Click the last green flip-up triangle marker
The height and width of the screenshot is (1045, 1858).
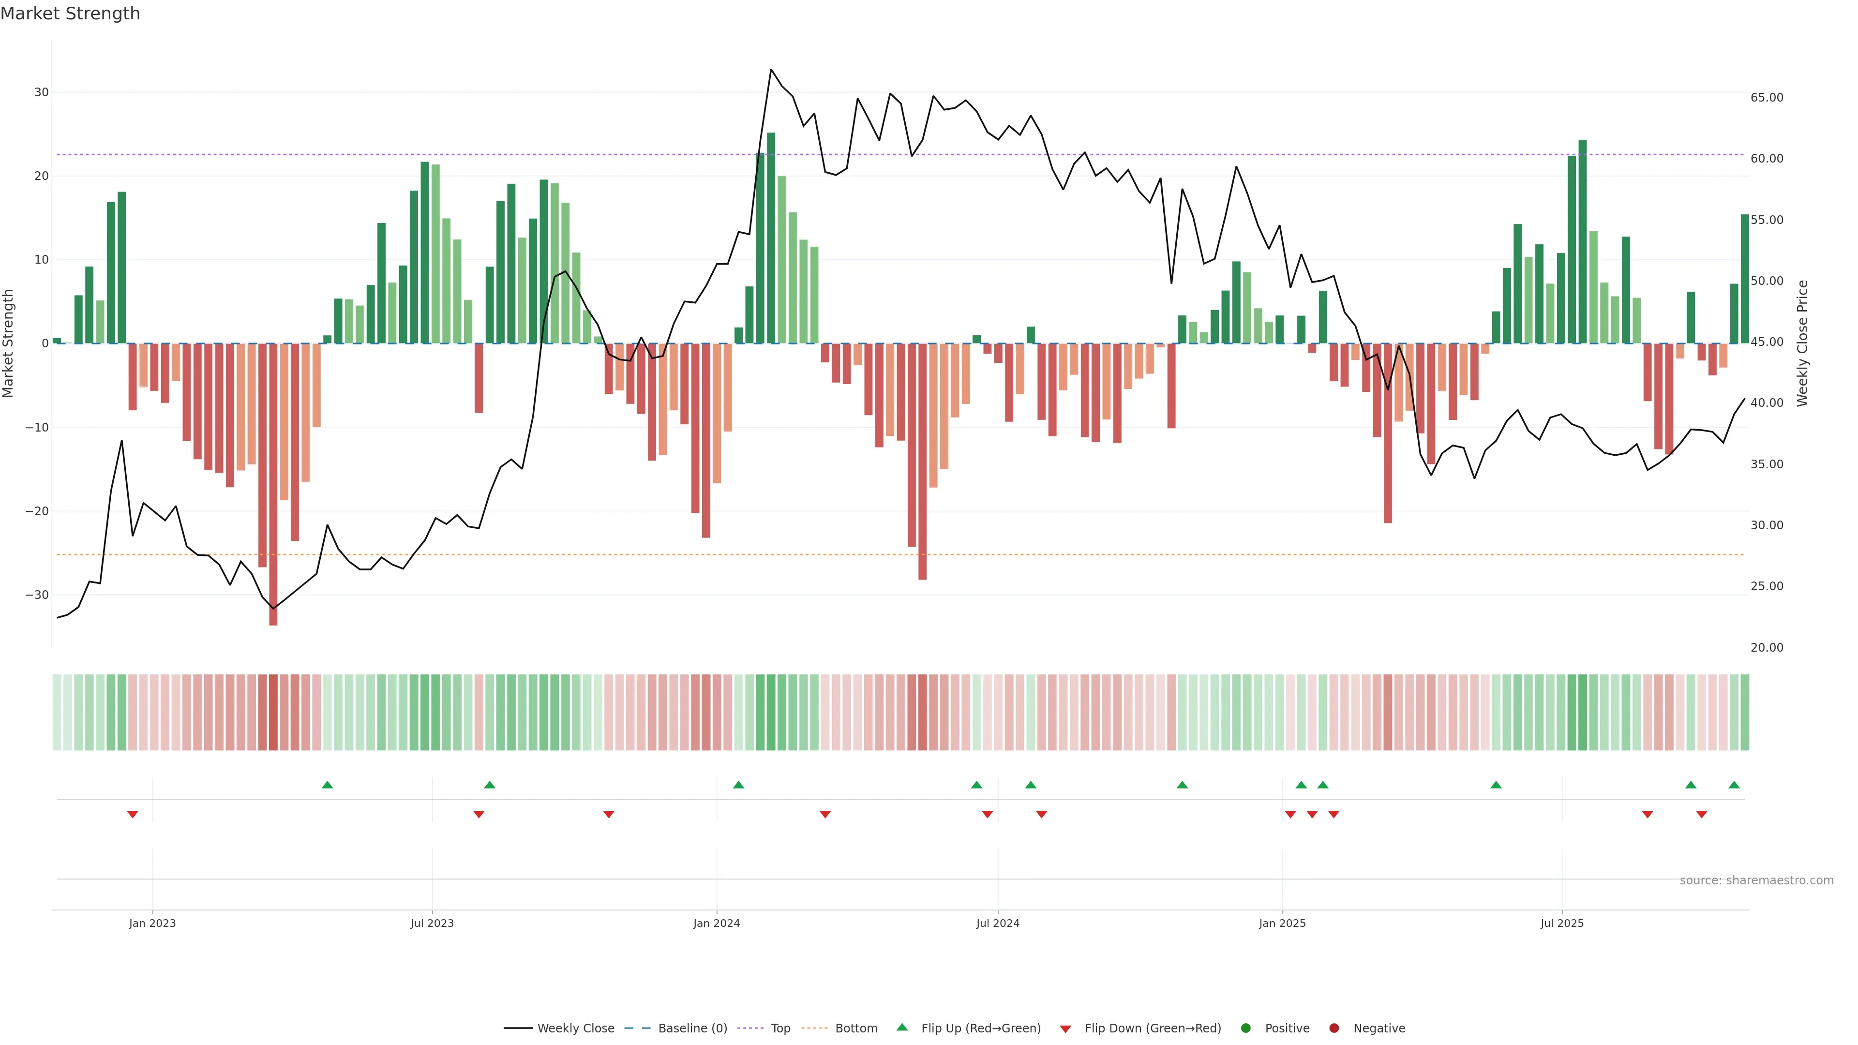[x=1734, y=785]
